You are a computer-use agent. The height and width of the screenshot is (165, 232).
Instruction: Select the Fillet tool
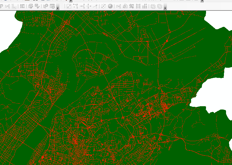(75, 6)
